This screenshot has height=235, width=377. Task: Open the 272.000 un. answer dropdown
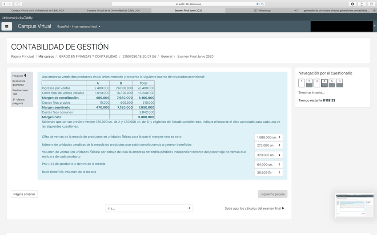click(x=269, y=145)
